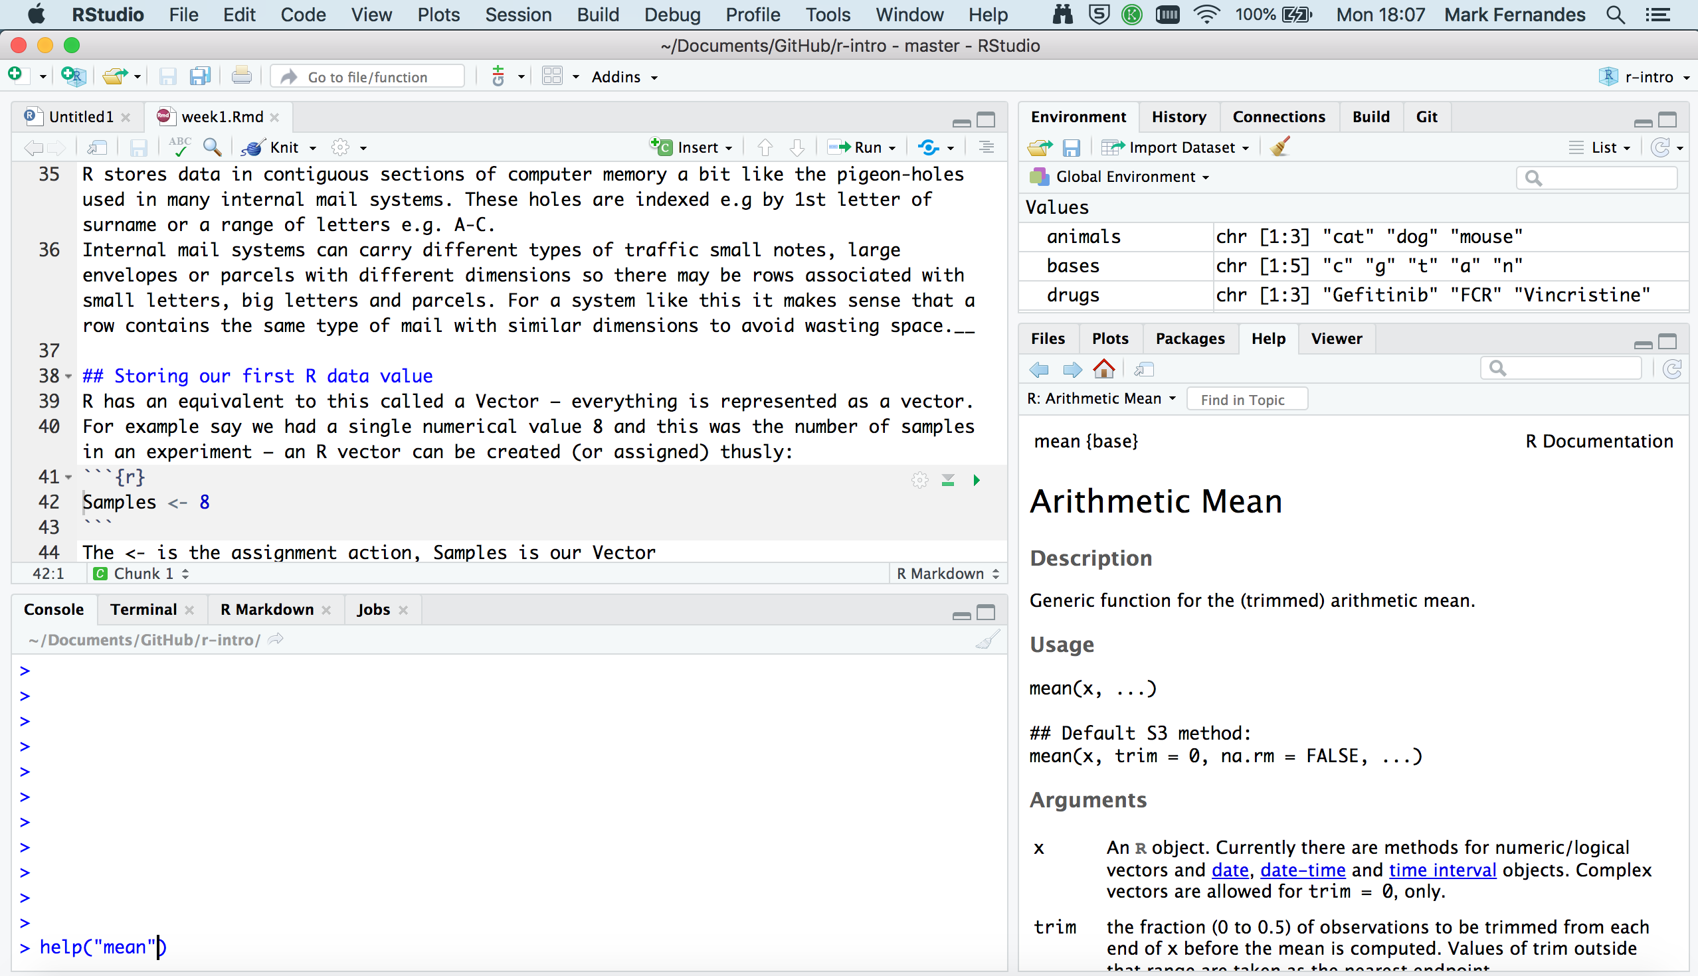
Task: Open Insert chunk dropdown
Action: click(691, 147)
